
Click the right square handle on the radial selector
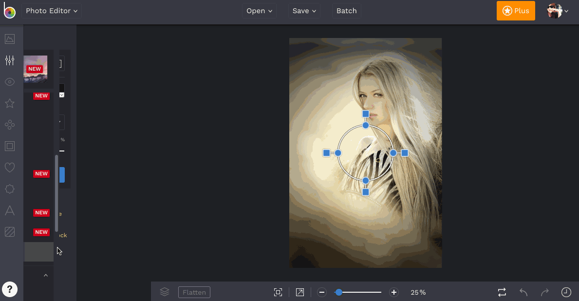pos(405,153)
